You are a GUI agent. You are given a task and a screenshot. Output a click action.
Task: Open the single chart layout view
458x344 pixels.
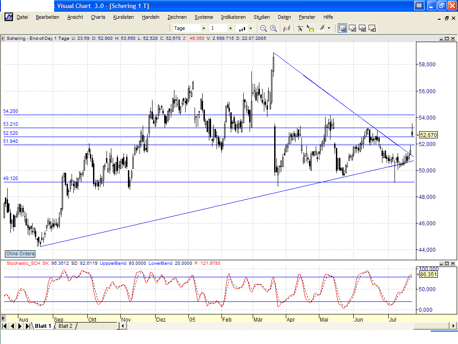[342, 28]
